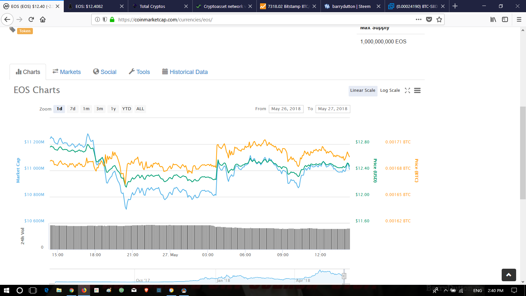
Task: Open the clock showing 2:40 PM
Action: click(495, 290)
